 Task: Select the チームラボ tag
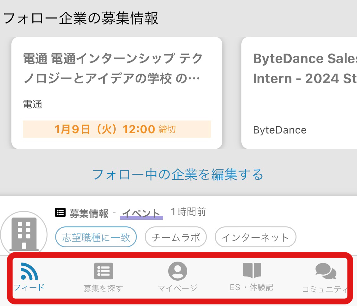coord(176,237)
